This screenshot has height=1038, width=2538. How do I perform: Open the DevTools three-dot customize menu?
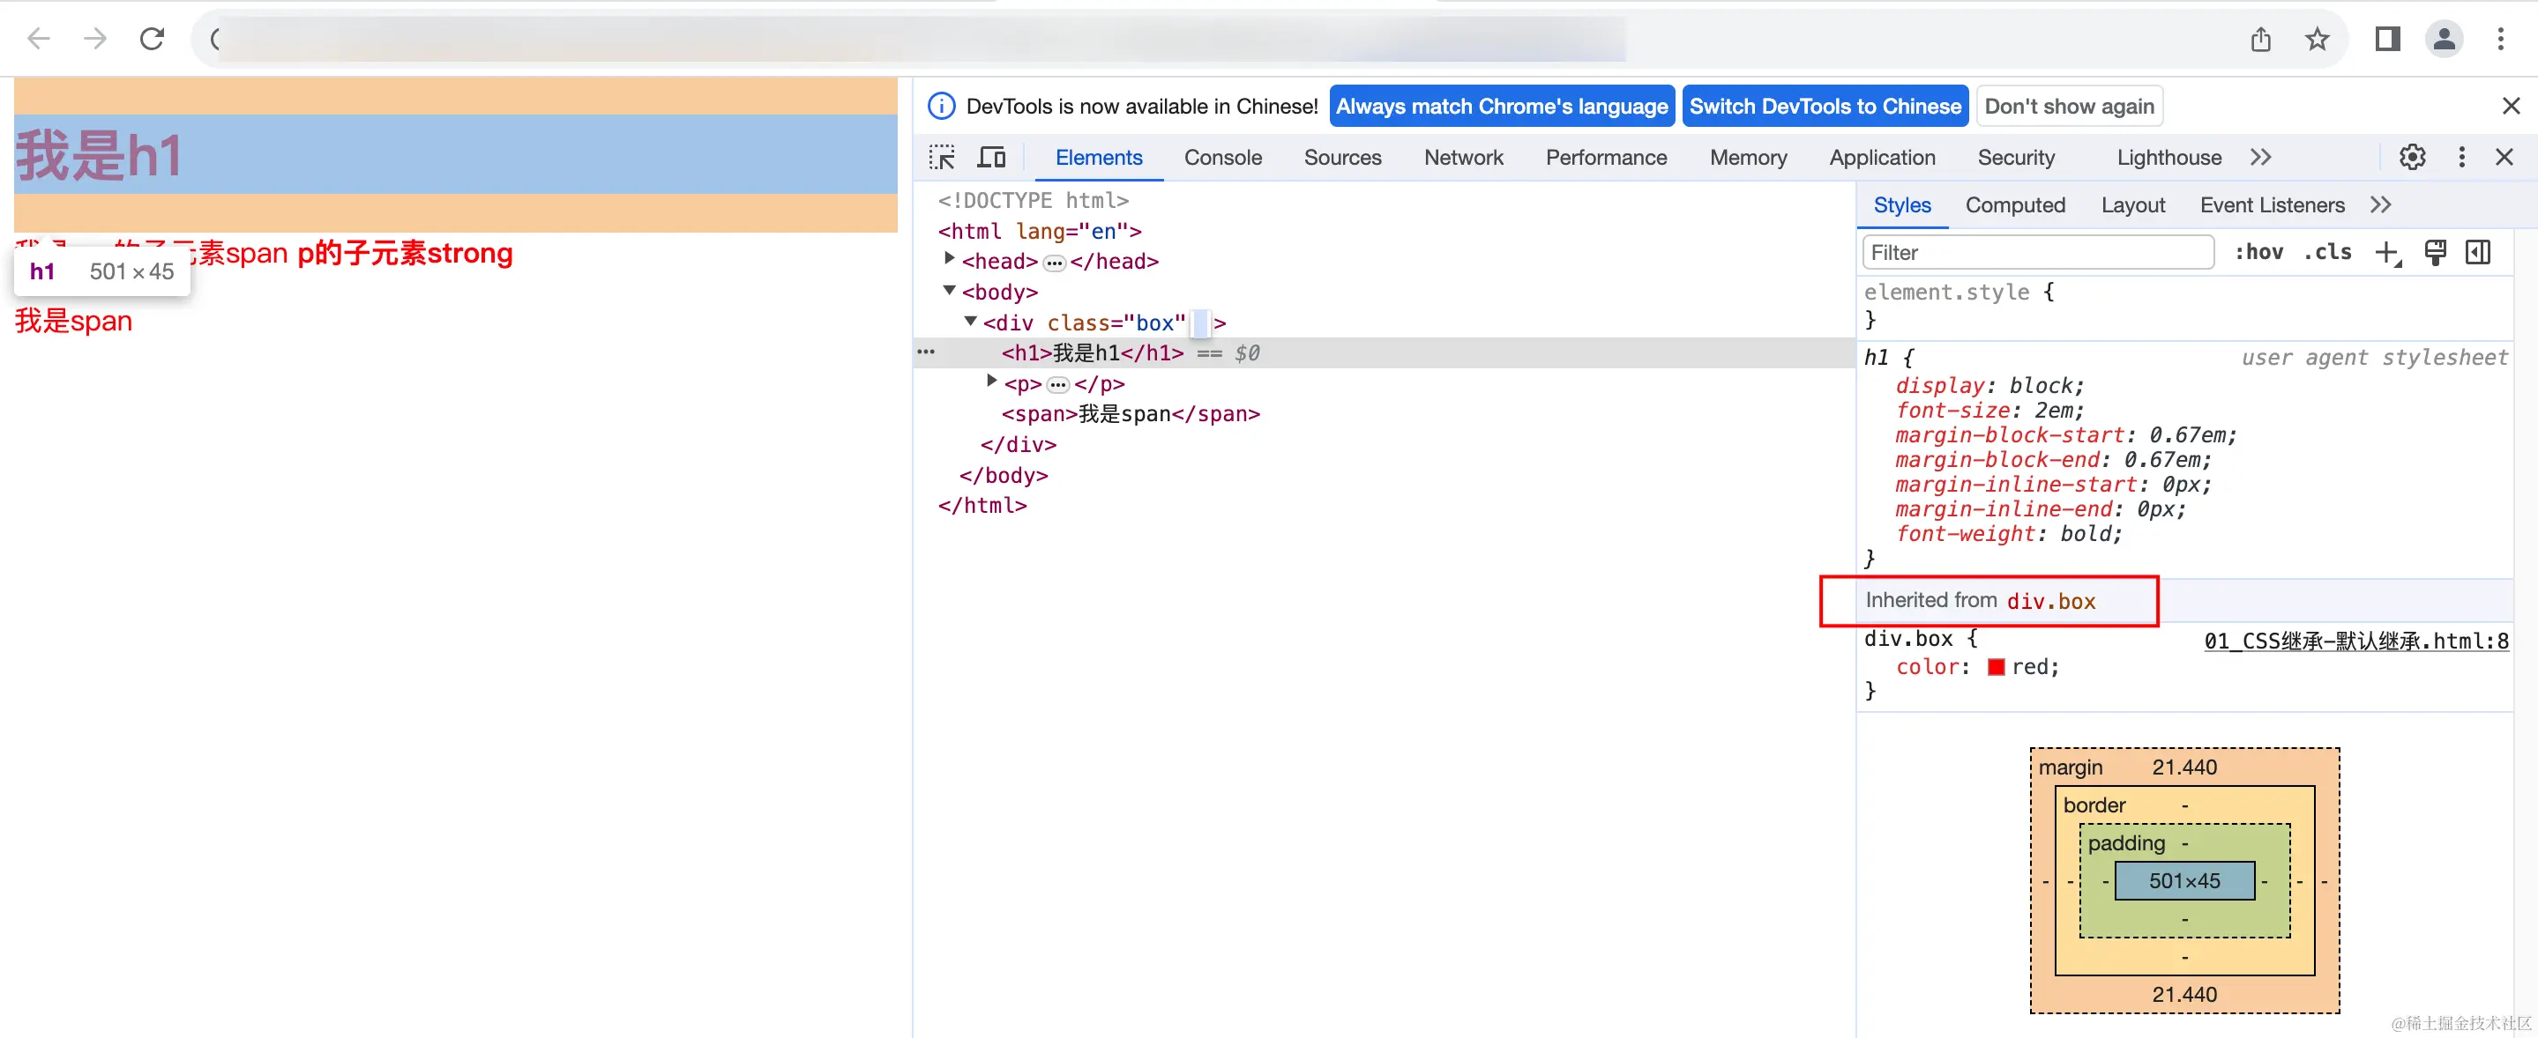(x=2461, y=158)
